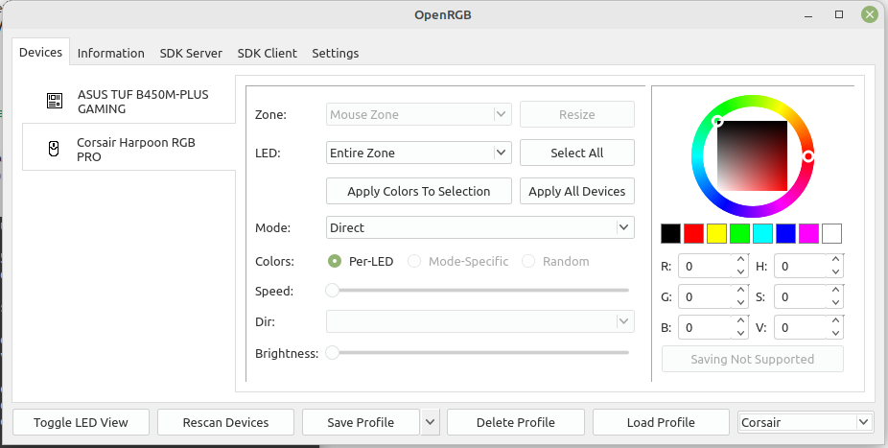Expand the Save Profile arrow menu
The height and width of the screenshot is (448, 888).
(430, 422)
